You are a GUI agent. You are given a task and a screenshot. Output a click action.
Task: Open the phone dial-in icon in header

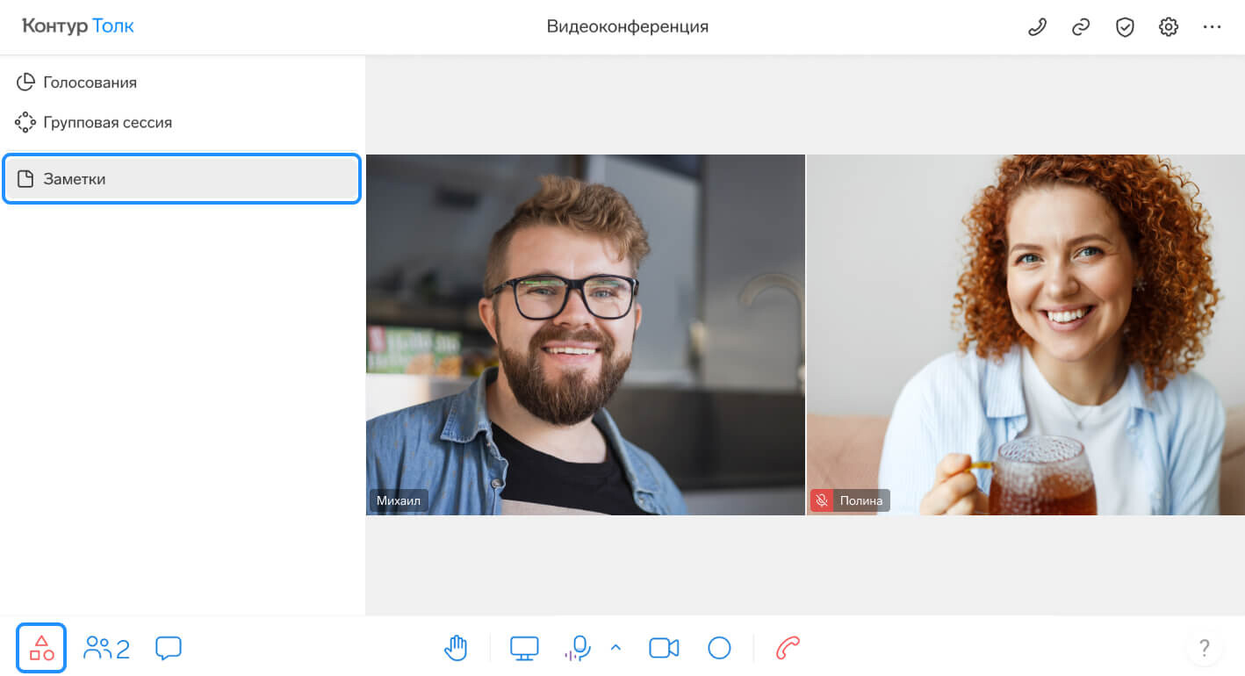point(1037,27)
